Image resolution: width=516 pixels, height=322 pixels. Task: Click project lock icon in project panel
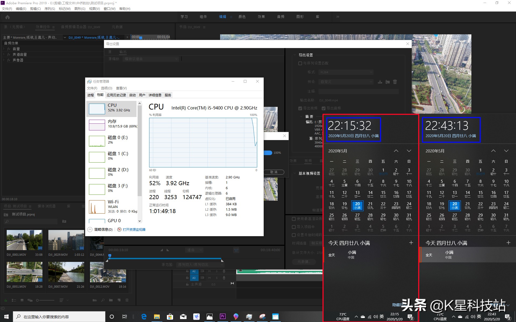tap(6, 300)
